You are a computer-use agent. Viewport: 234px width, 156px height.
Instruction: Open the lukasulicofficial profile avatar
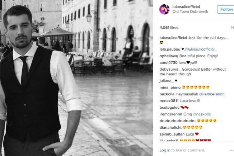[164, 9]
